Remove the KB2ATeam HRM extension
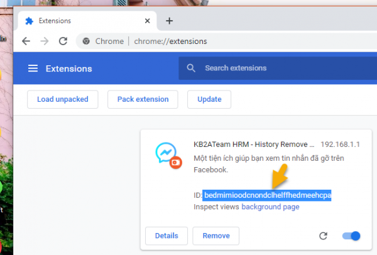377x255 pixels. click(216, 236)
